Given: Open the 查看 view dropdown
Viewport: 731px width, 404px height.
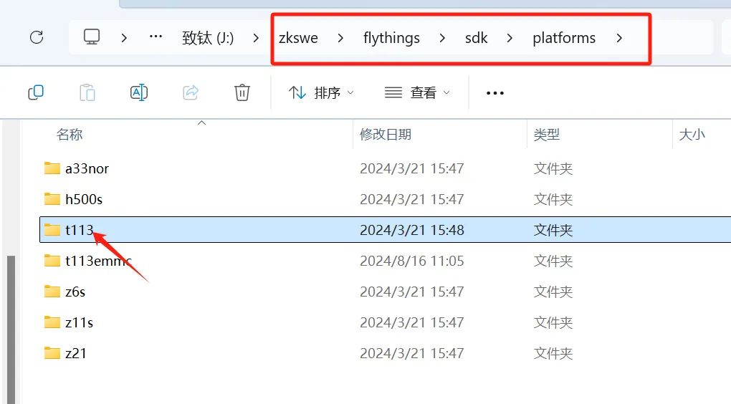Looking at the screenshot, I should (417, 93).
